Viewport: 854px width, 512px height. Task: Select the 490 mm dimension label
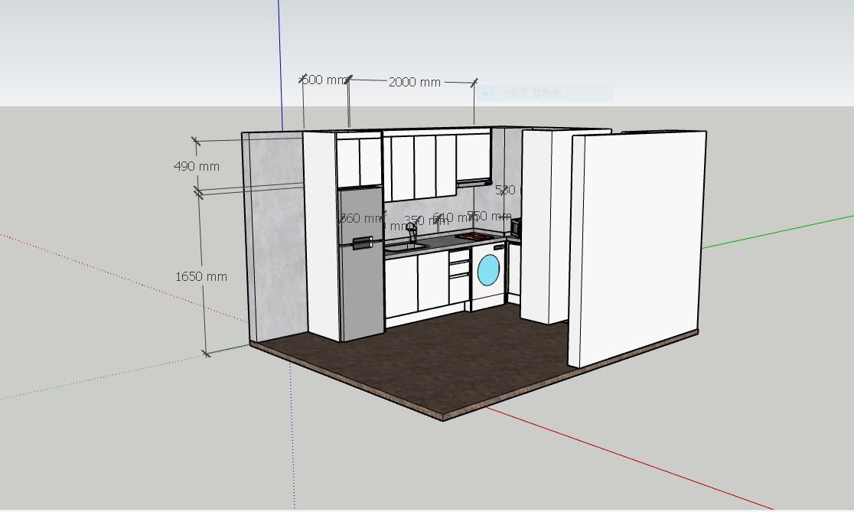197,166
